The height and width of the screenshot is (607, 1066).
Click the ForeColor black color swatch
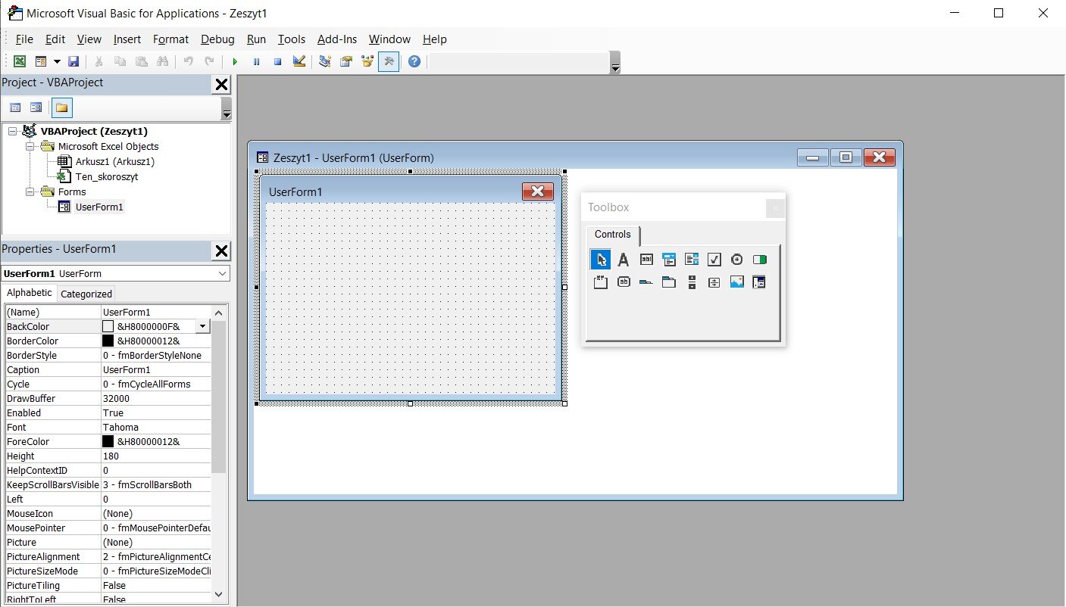tap(108, 441)
